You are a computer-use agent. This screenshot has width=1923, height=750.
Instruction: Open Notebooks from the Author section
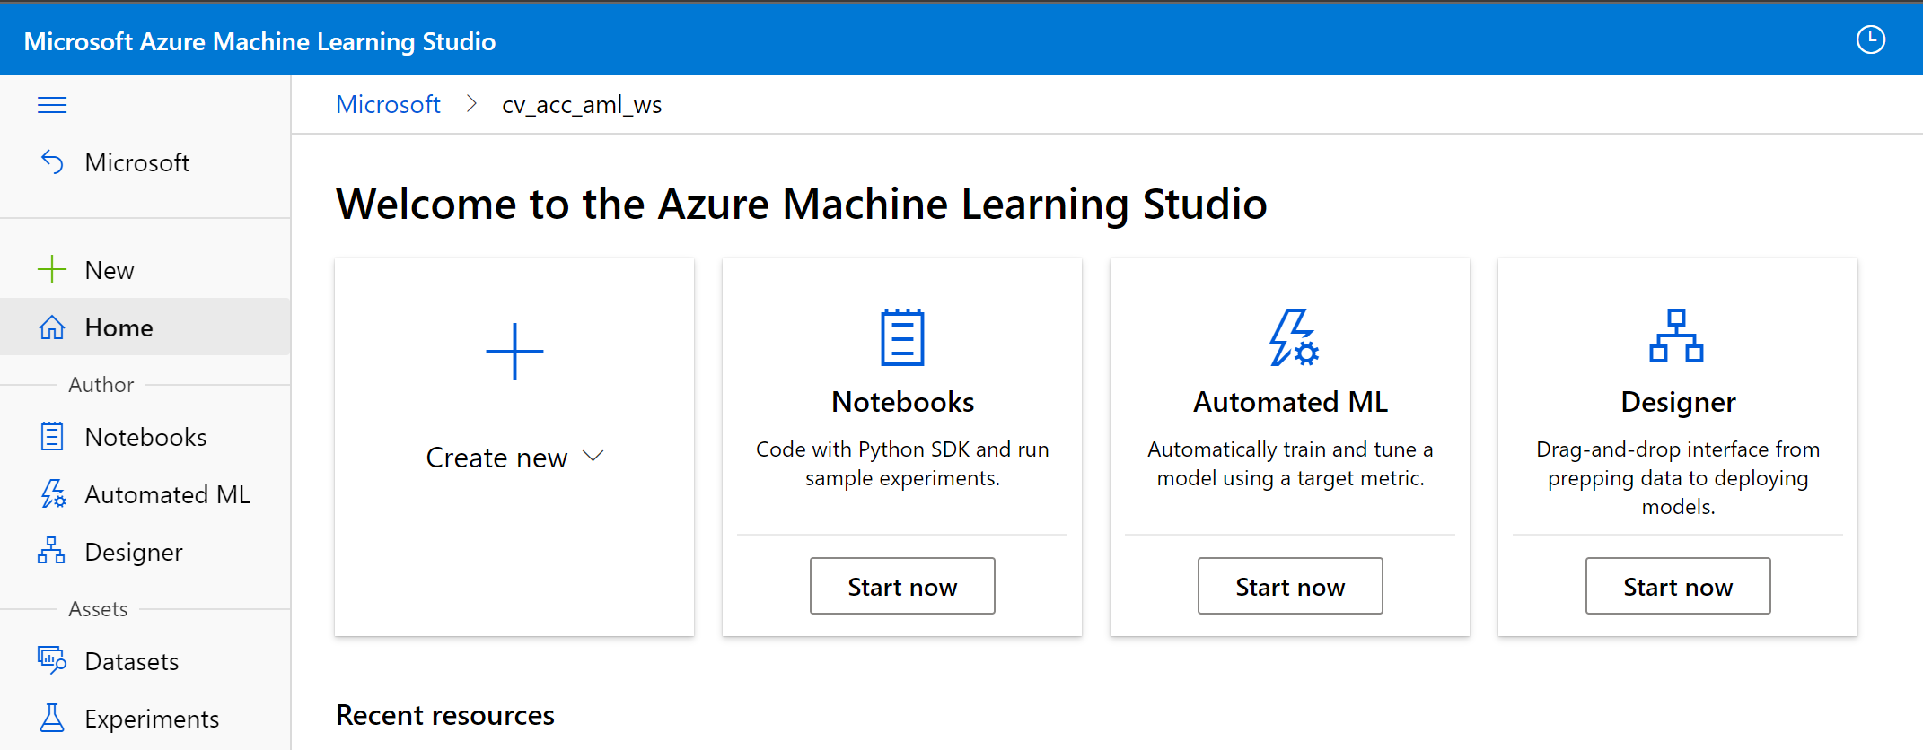tap(145, 437)
